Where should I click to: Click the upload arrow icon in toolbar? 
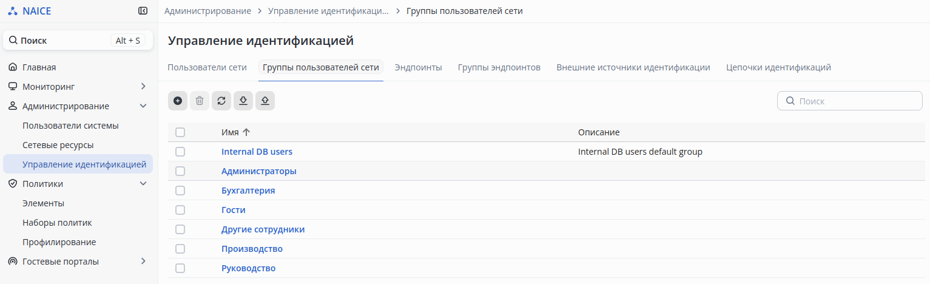coord(265,101)
